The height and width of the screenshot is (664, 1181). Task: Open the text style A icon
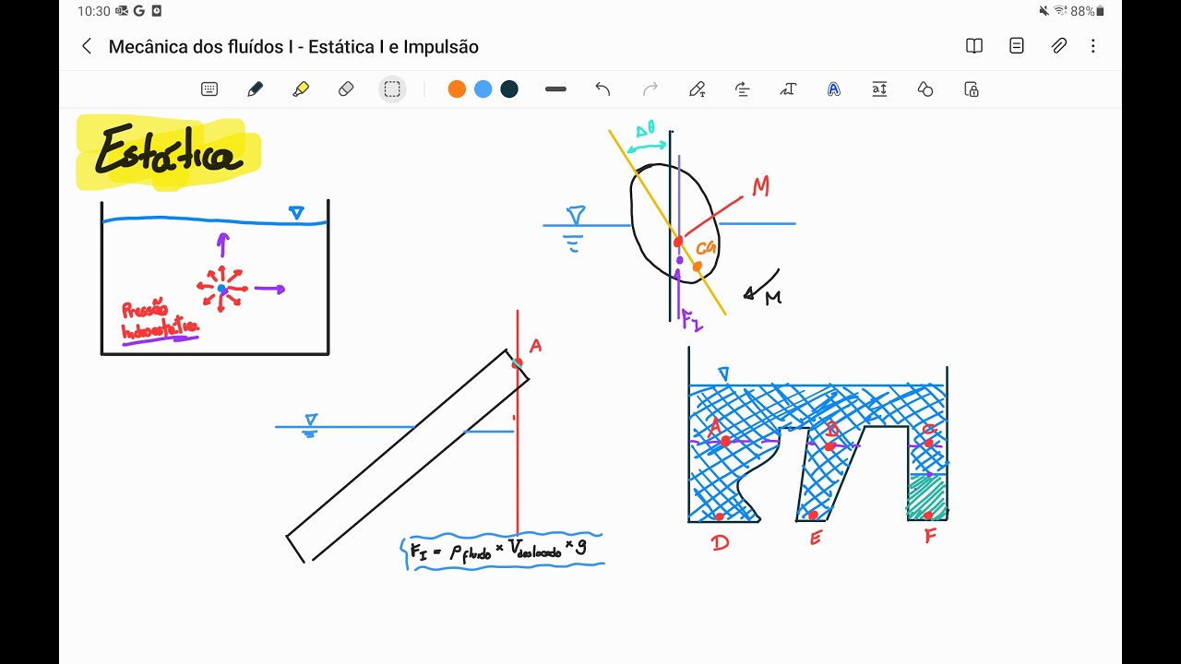point(834,89)
